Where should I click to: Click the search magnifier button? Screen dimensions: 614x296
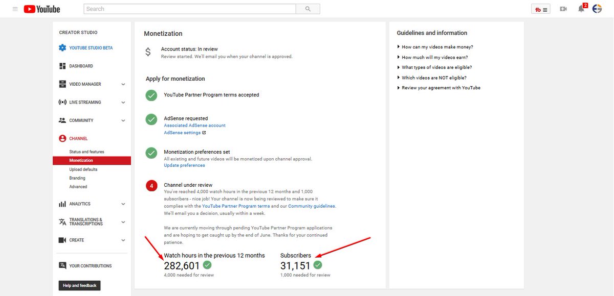(308, 9)
